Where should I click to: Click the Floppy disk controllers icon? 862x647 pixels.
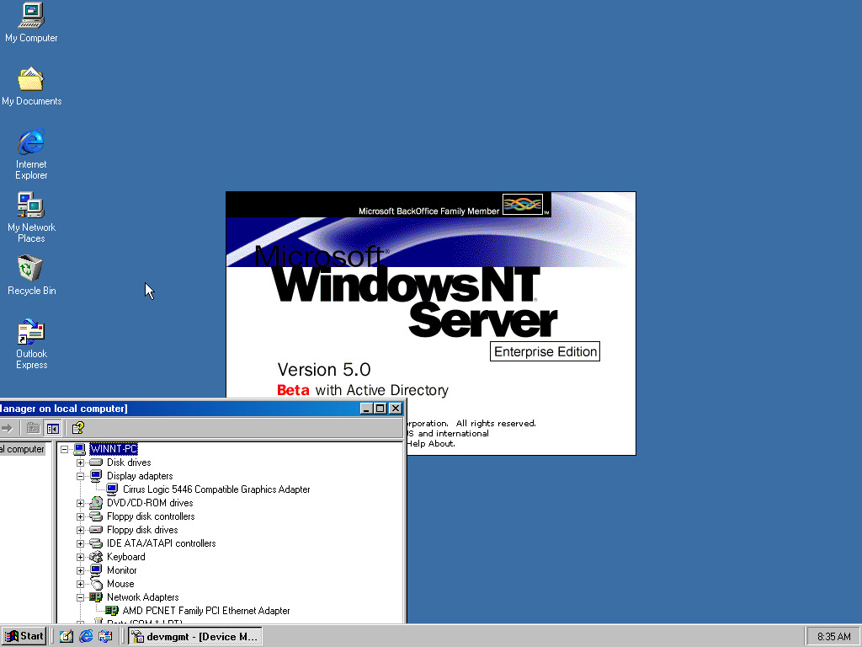click(96, 516)
